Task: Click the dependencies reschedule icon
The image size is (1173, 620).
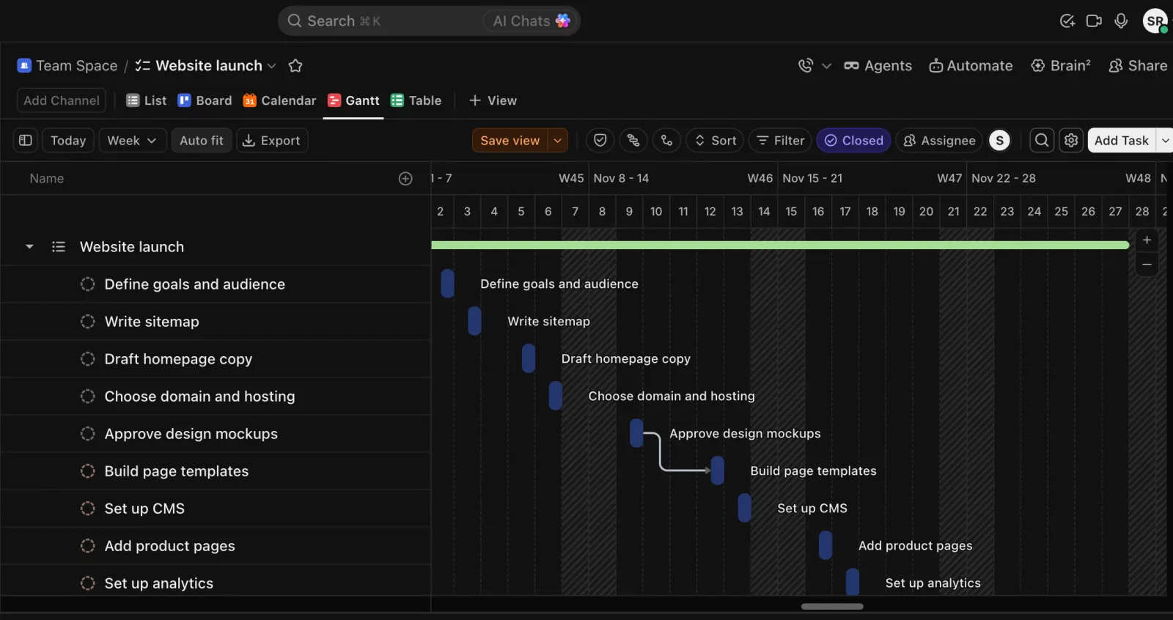Action: pos(633,140)
